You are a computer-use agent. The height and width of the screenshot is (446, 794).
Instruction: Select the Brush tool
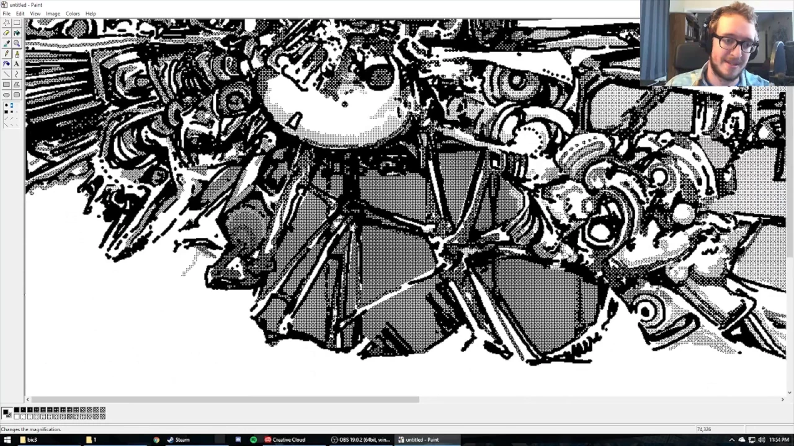[17, 54]
